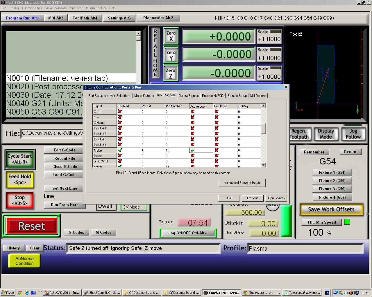Image resolution: width=372 pixels, height=297 pixels.
Task: Open the Mill Options tab
Action: click(x=258, y=96)
